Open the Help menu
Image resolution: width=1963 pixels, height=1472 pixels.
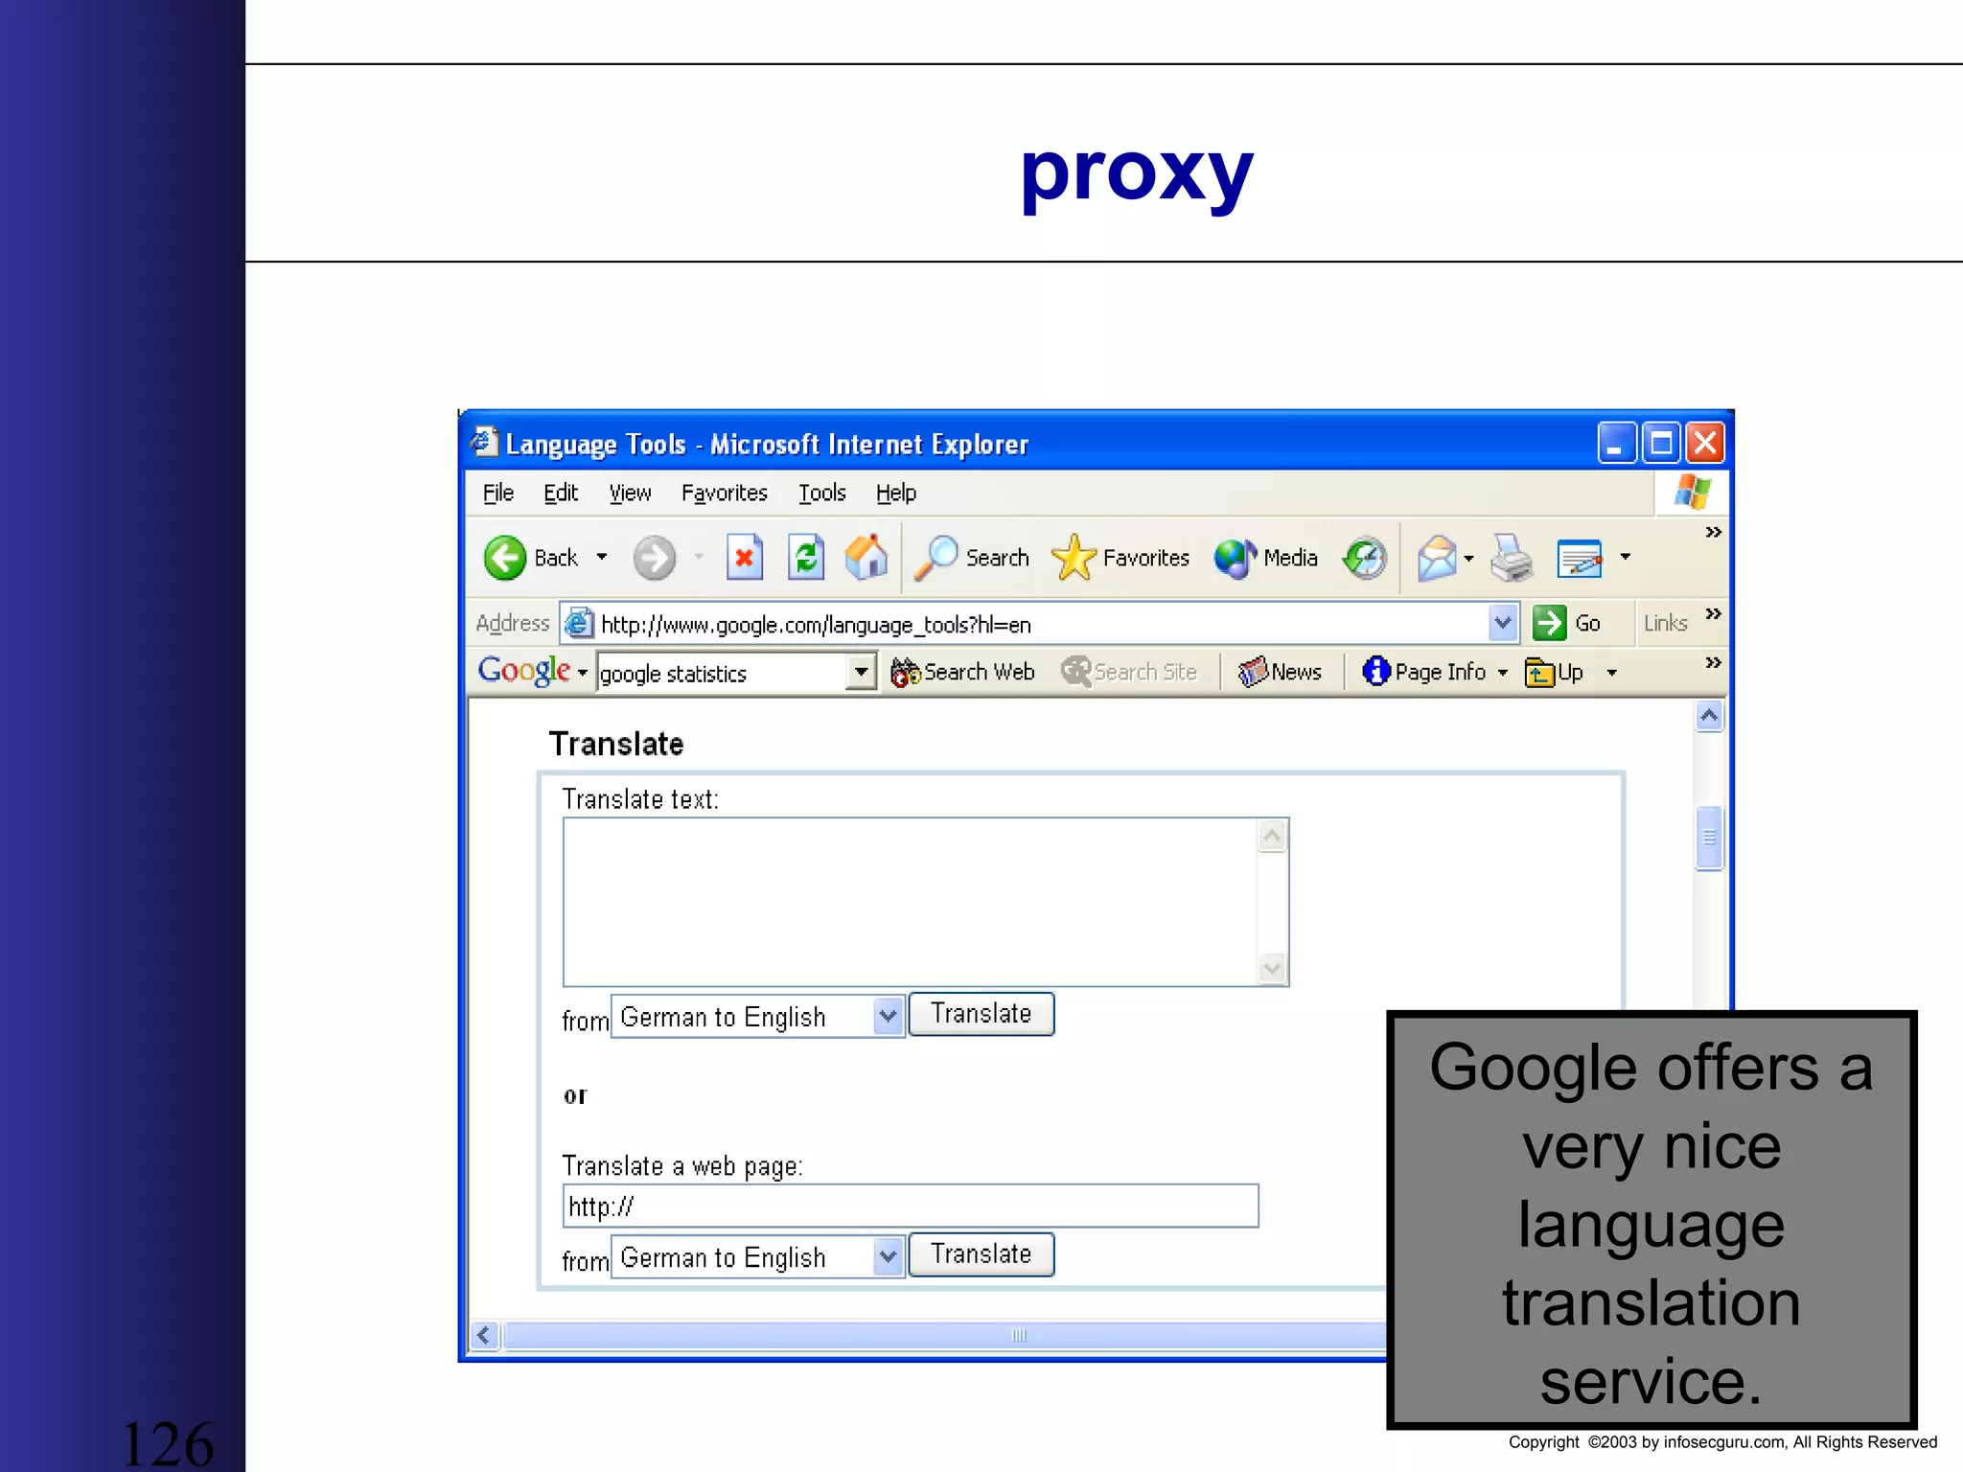pos(896,493)
